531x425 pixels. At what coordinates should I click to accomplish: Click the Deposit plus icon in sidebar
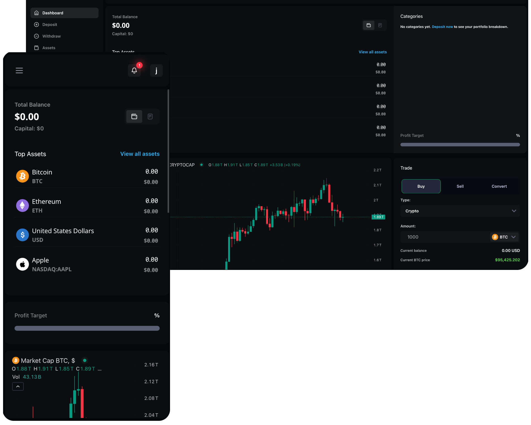37,25
